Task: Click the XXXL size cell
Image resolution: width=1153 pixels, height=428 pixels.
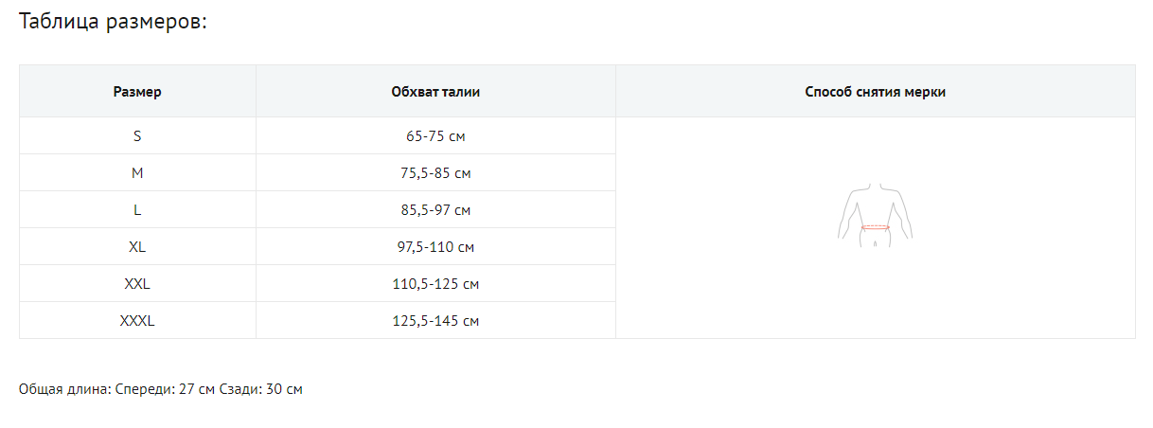Action: pyautogui.click(x=137, y=321)
